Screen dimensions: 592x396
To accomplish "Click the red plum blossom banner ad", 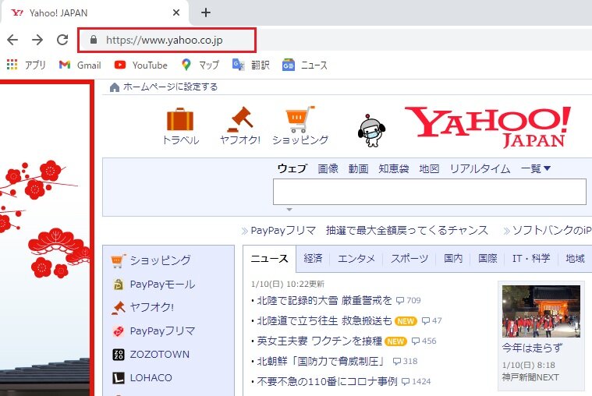I will click(45, 238).
